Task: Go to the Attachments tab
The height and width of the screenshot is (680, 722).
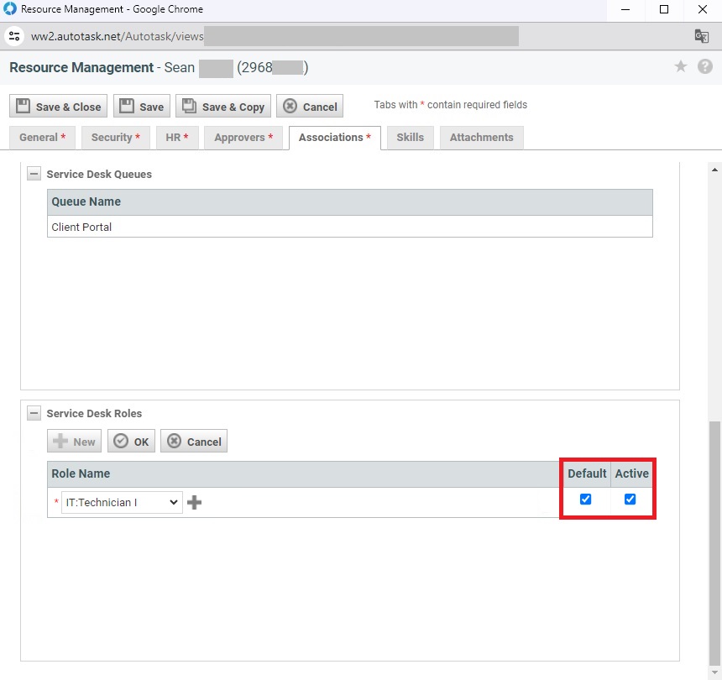Action: [481, 138]
